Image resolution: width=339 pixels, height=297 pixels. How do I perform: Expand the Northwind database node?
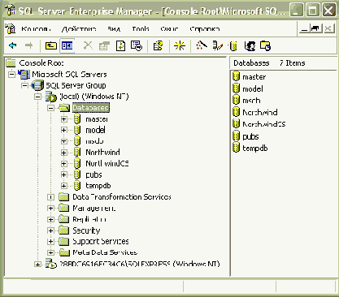63,153
